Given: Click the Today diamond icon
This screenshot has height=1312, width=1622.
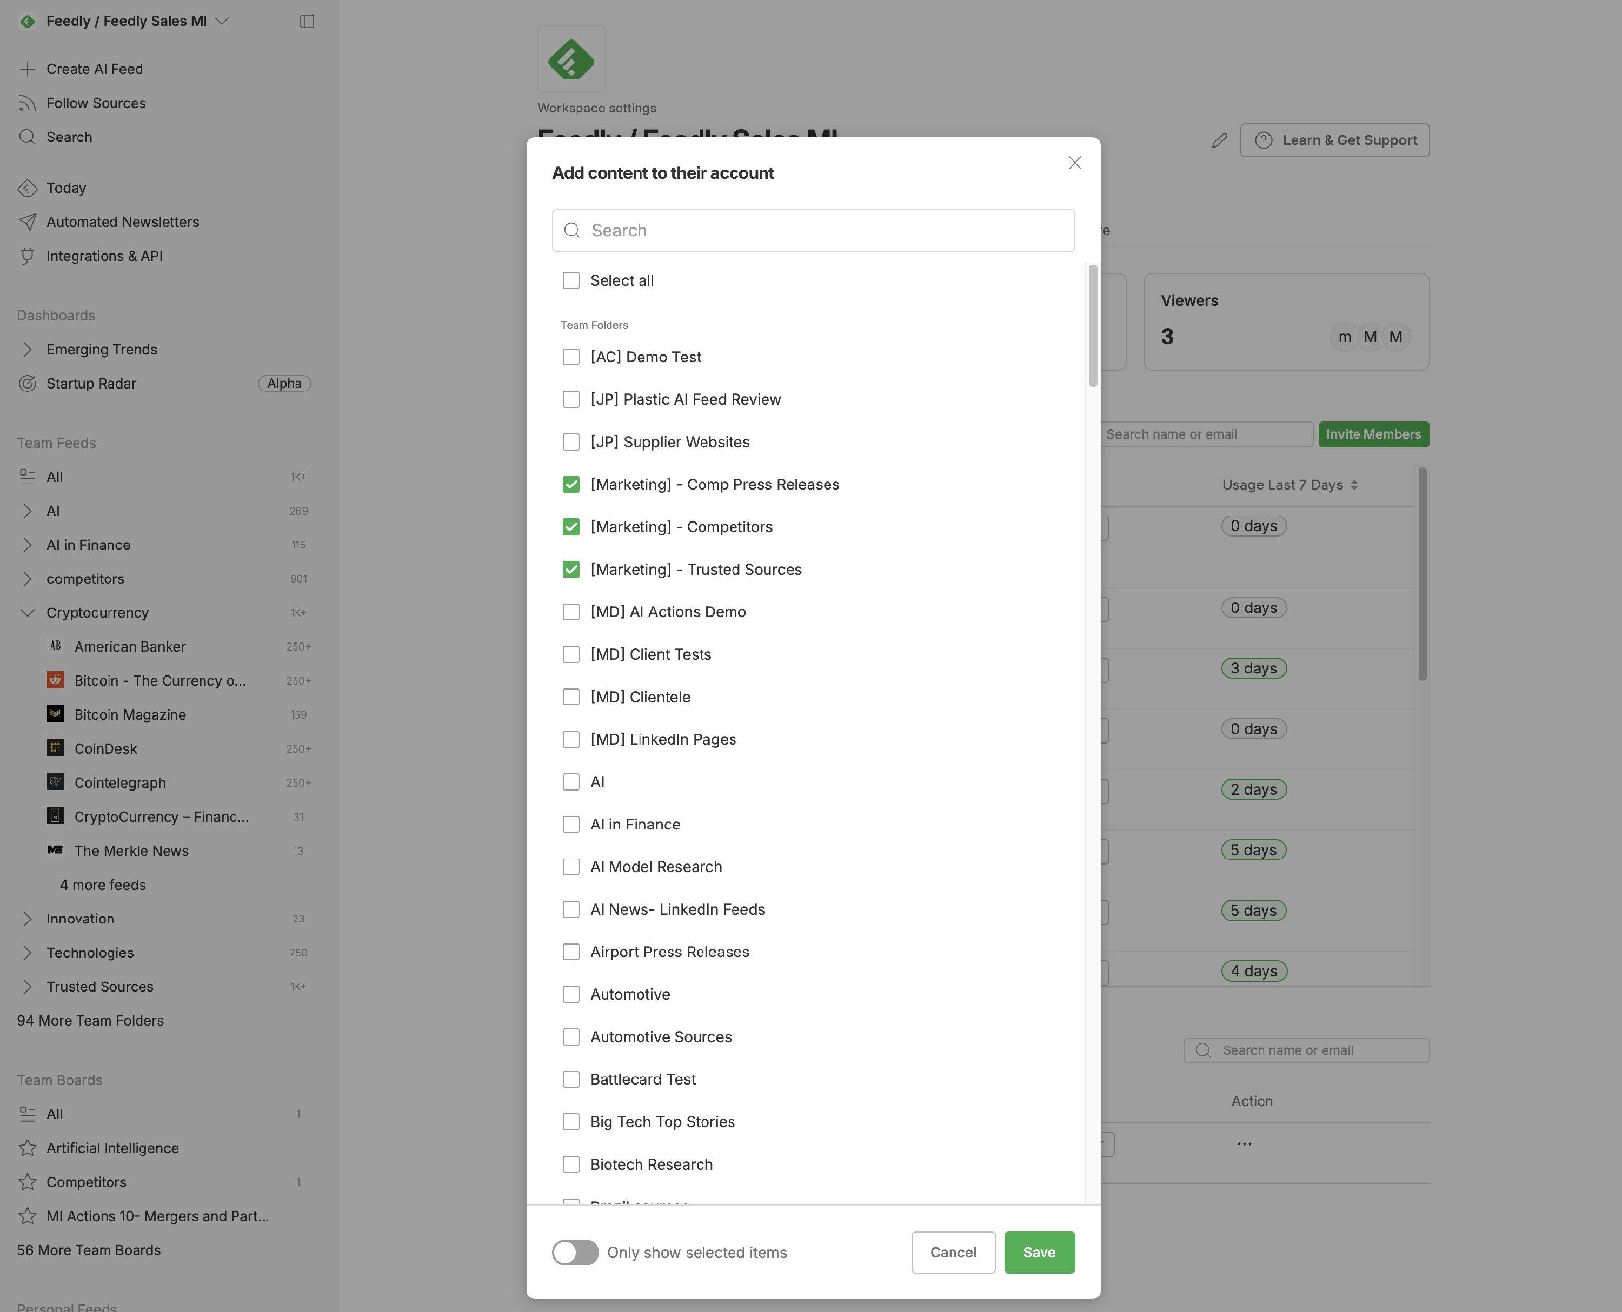Looking at the screenshot, I should pos(27,188).
